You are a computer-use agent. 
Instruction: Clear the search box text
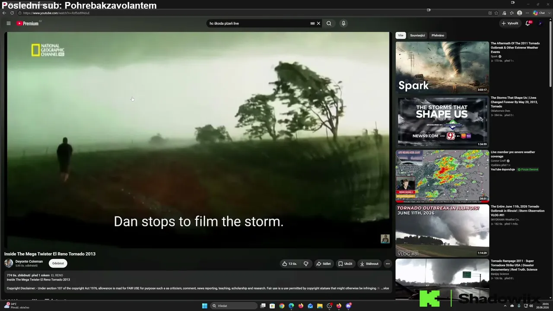pyautogui.click(x=318, y=23)
